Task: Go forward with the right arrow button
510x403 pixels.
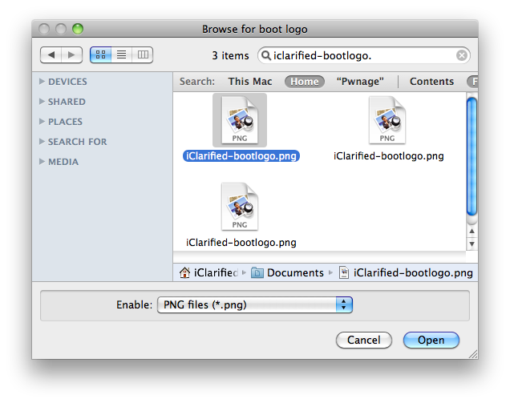Action: (x=71, y=55)
